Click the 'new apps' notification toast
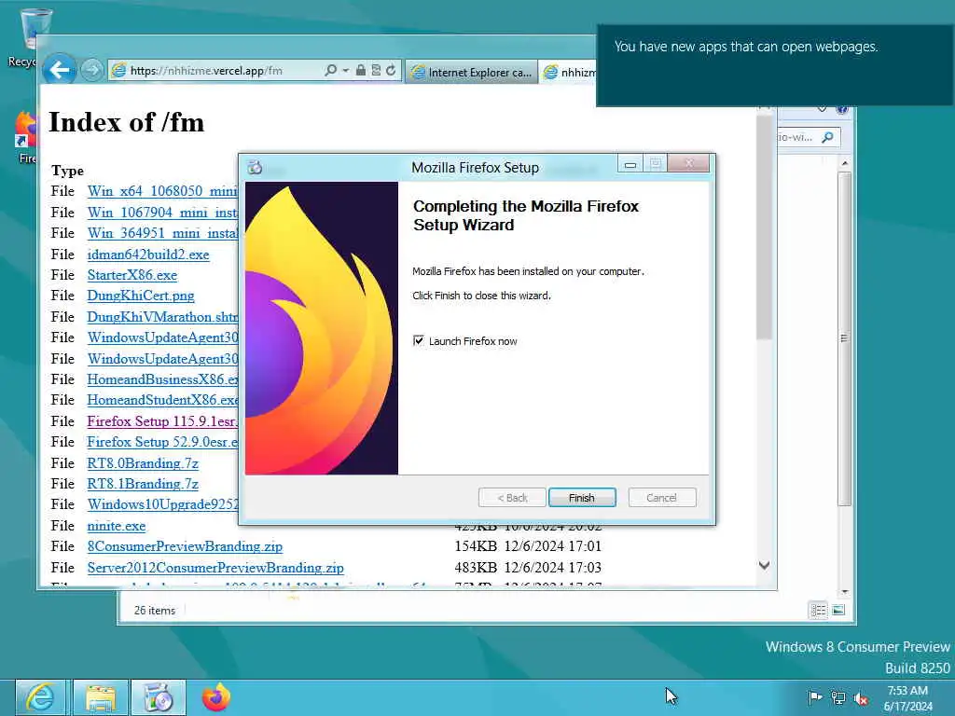 tap(775, 66)
